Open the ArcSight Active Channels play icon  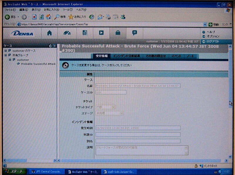(101, 33)
